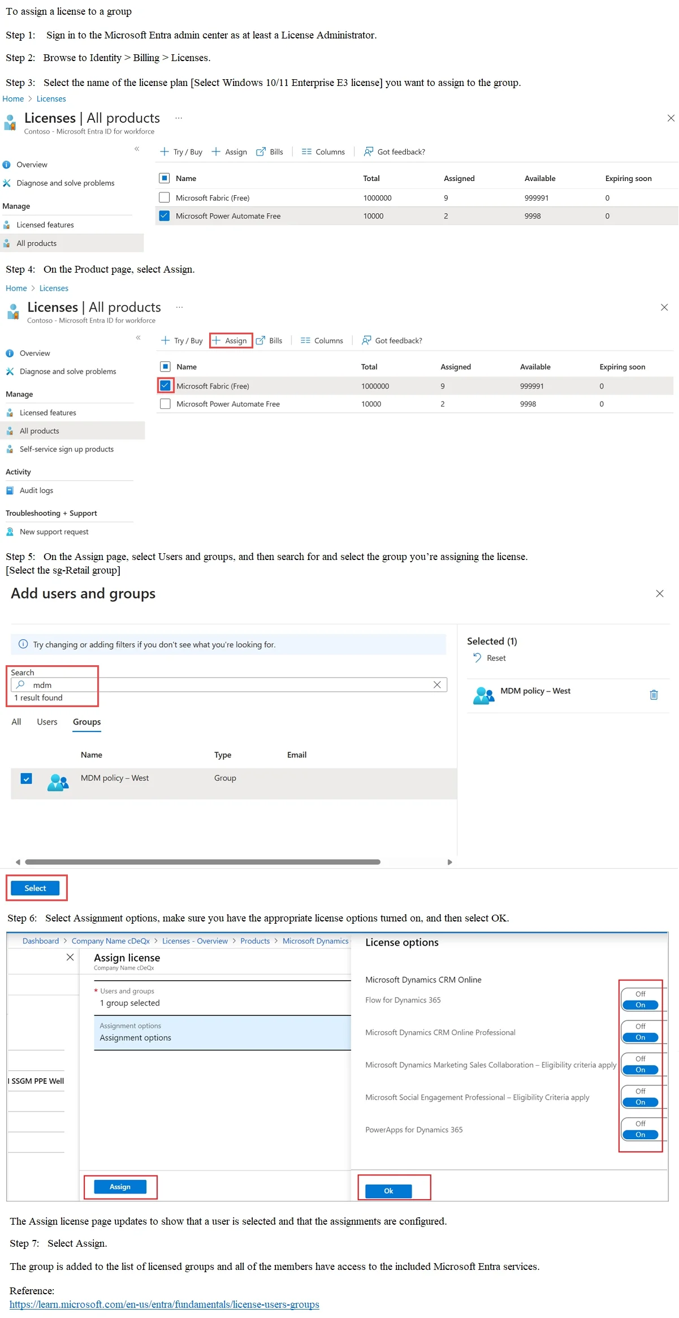Click Got feedback? icon in Step 3 screenshot
Viewport: 679px width, 1318px height.
[369, 152]
